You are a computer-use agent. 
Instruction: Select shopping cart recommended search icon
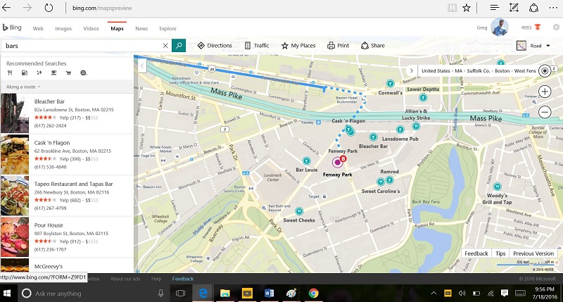[x=68, y=73]
